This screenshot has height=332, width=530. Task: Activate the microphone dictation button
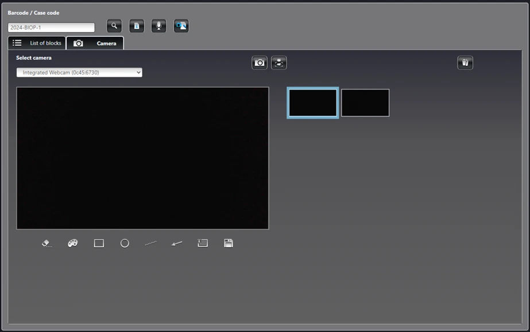(159, 26)
